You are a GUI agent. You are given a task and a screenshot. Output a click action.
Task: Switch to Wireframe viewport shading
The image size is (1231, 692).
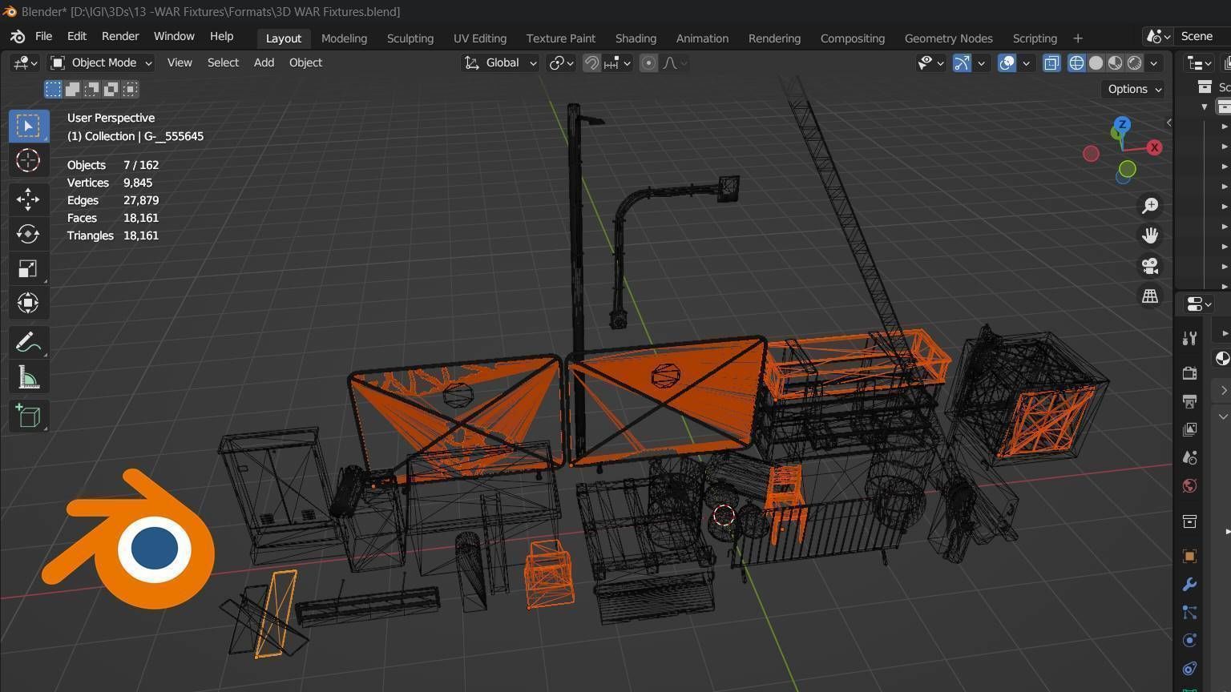[x=1076, y=62]
